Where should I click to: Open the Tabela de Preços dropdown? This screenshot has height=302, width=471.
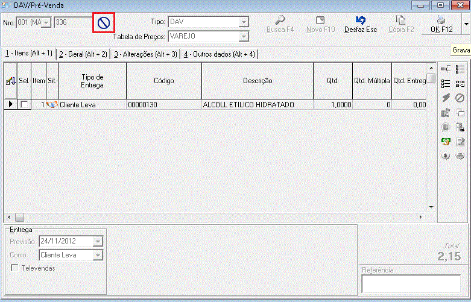pos(244,36)
